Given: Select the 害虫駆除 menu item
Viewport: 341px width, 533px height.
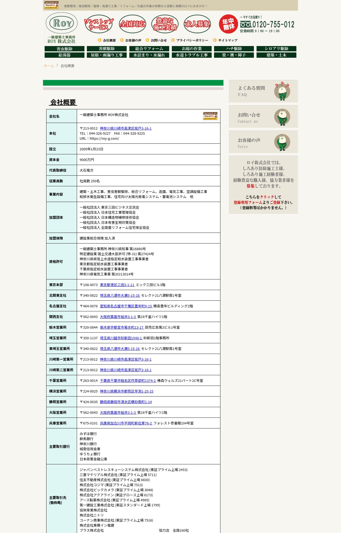Looking at the screenshot, I should coord(65,49).
